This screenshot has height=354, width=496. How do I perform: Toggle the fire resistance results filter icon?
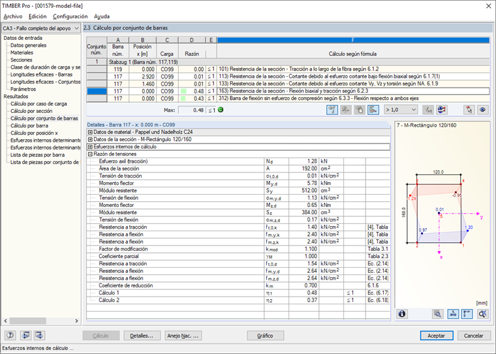click(360, 110)
